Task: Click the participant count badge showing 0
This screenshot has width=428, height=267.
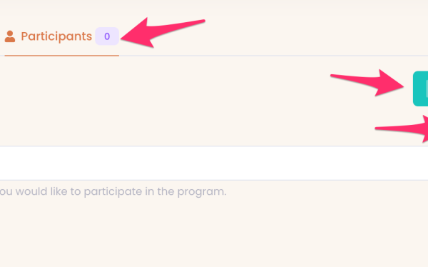Action: 107,36
